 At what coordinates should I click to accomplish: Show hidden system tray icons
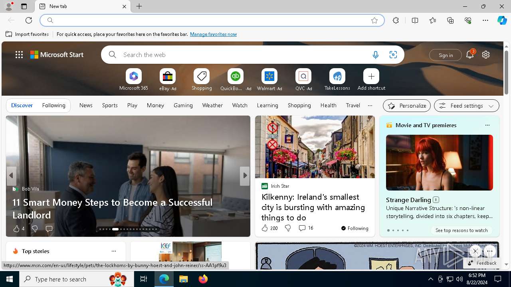click(x=430, y=279)
